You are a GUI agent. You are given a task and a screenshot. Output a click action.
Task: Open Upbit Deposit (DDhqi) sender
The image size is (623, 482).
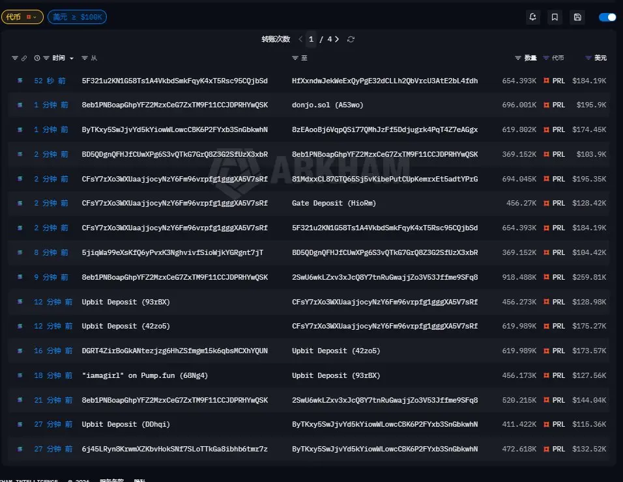coord(126,425)
